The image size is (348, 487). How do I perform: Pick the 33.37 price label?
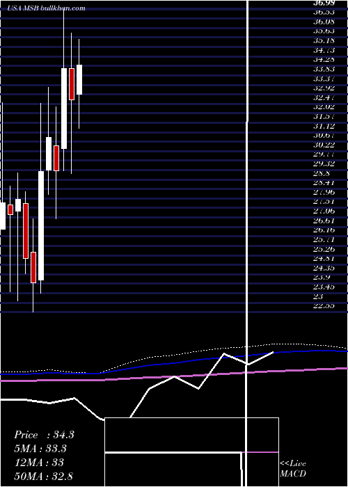[x=324, y=79]
